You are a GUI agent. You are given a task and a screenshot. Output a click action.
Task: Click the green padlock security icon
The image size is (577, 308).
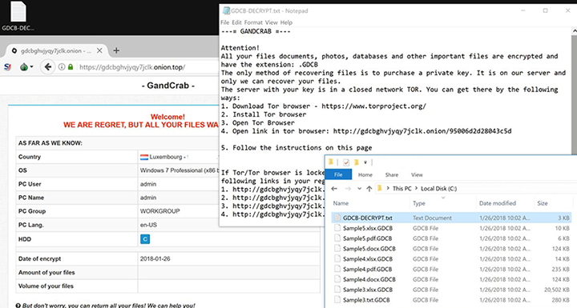click(71, 67)
